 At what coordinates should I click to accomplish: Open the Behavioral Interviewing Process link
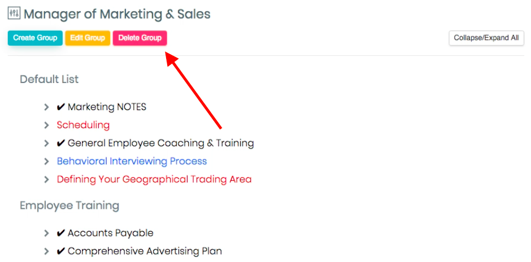click(x=132, y=161)
